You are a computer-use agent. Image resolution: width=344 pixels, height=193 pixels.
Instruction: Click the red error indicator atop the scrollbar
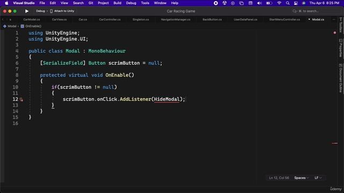coord(335,33)
